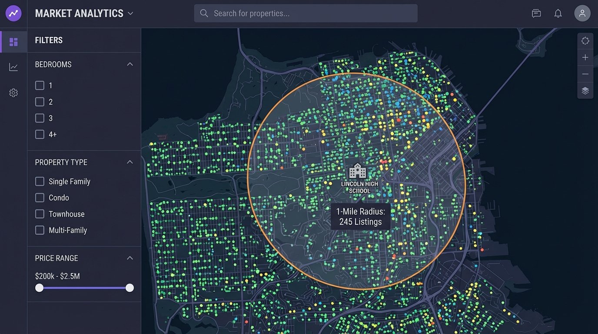Enable the Condo property type filter
This screenshot has width=598, height=334.
pos(40,197)
